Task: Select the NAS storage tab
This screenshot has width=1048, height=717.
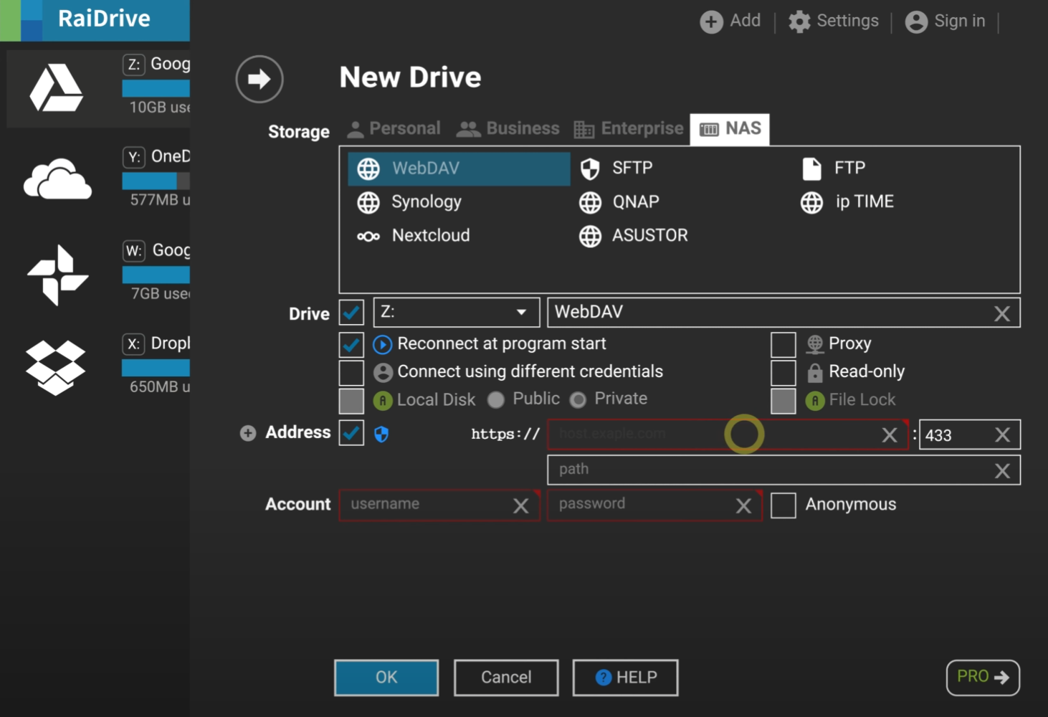Action: (730, 129)
